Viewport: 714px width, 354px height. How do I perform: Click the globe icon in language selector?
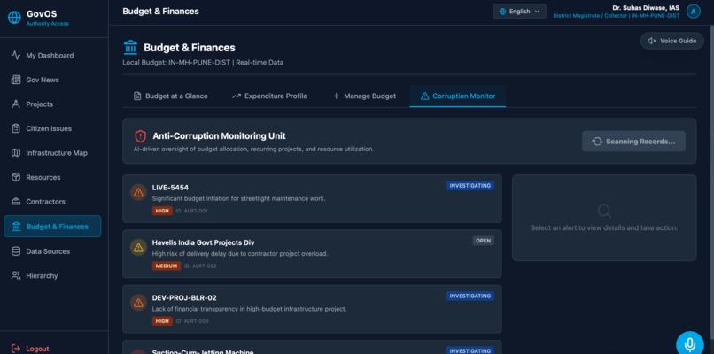[502, 12]
